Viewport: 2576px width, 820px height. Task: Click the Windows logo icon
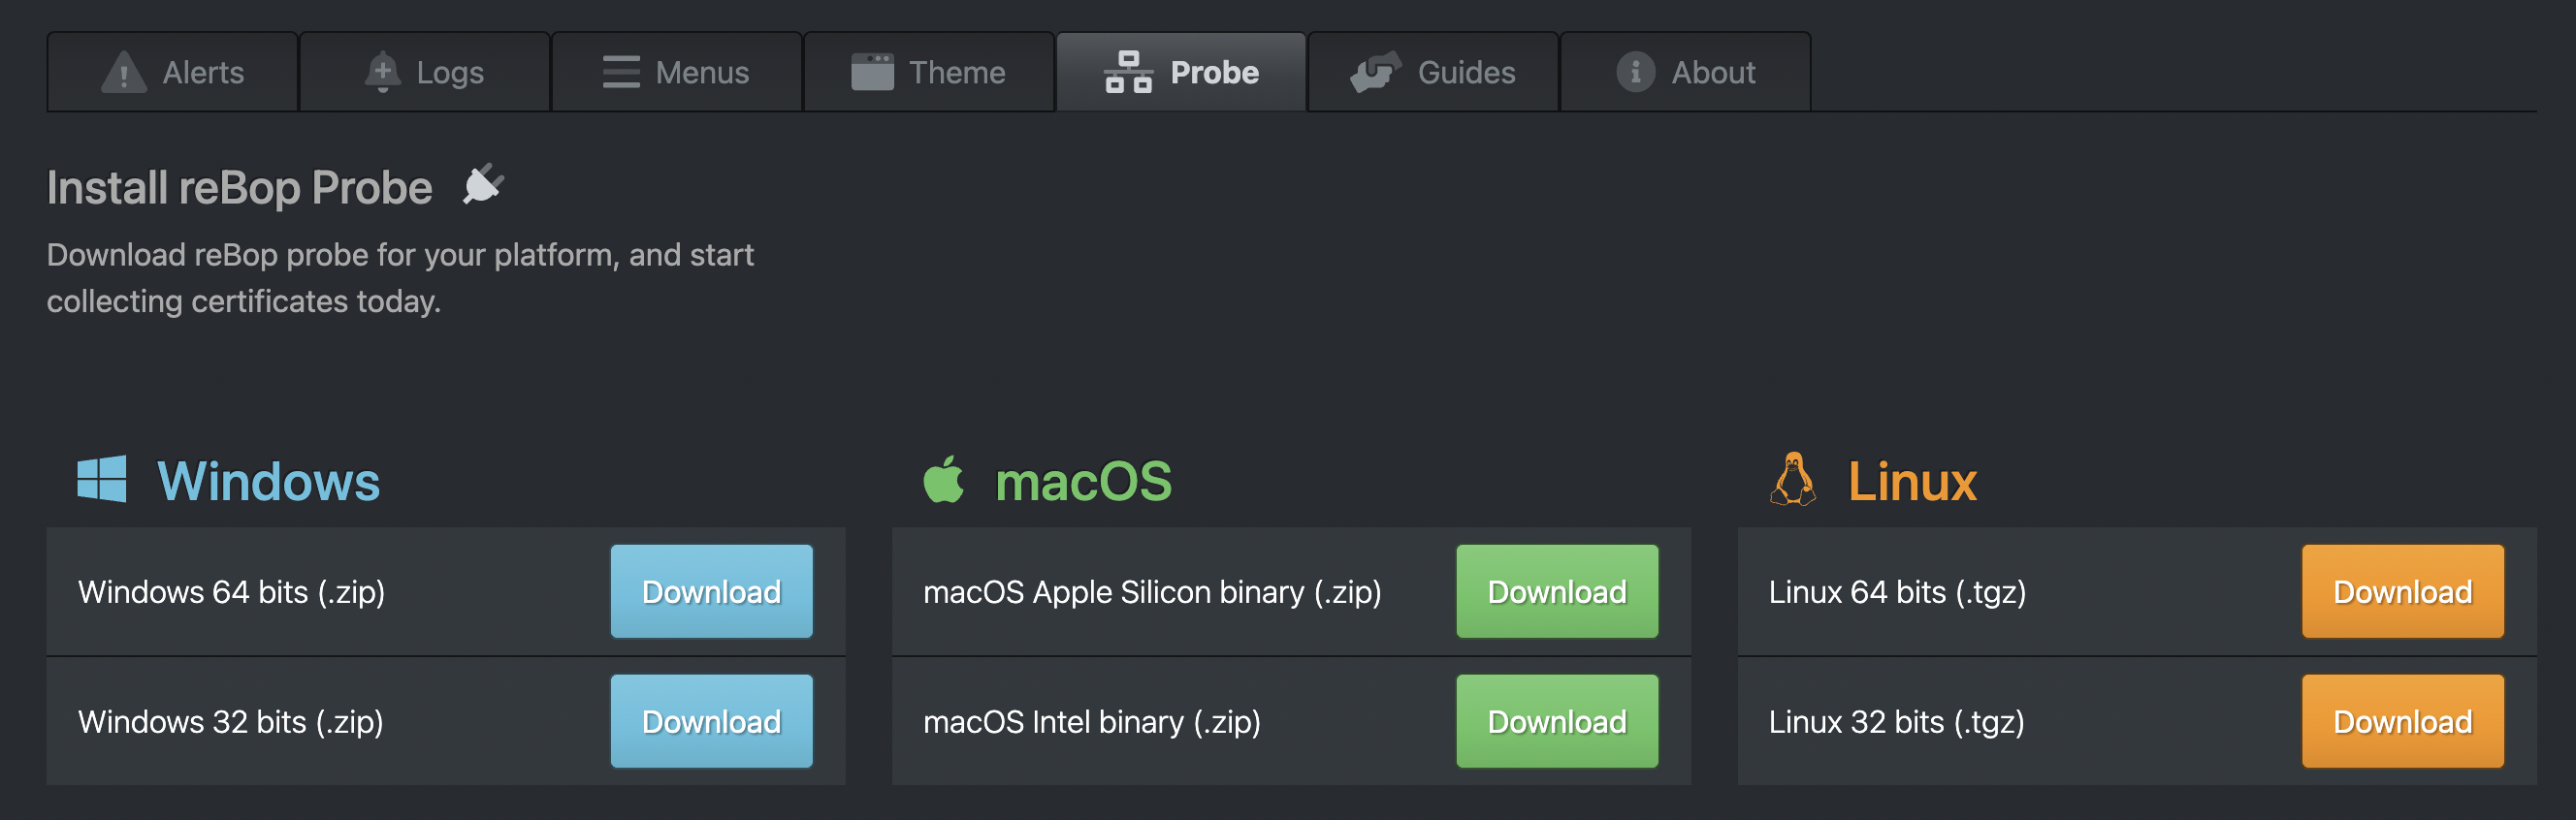(102, 481)
